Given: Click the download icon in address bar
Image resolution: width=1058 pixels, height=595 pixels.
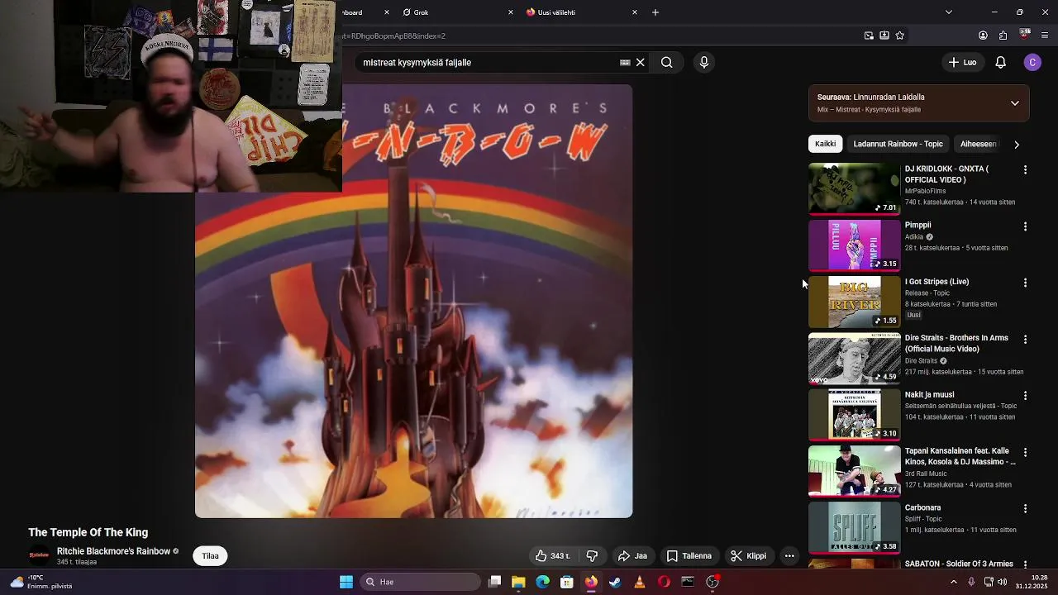Looking at the screenshot, I should (884, 36).
